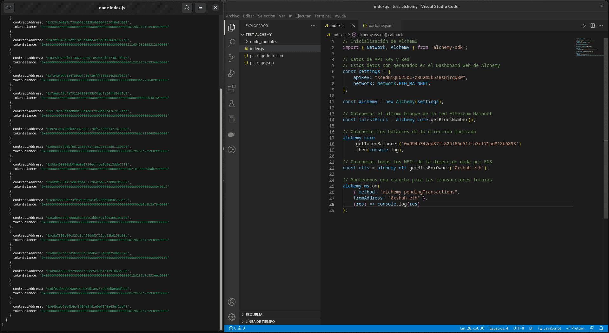Viewport: 609px width, 333px height.
Task: Switch to the index.js tab
Action: point(337,26)
